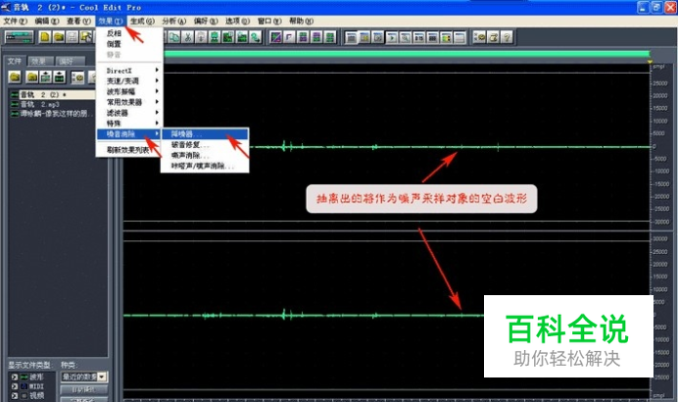Choose 嘶声消除 from the submenu
The image size is (678, 402).
coord(205,155)
